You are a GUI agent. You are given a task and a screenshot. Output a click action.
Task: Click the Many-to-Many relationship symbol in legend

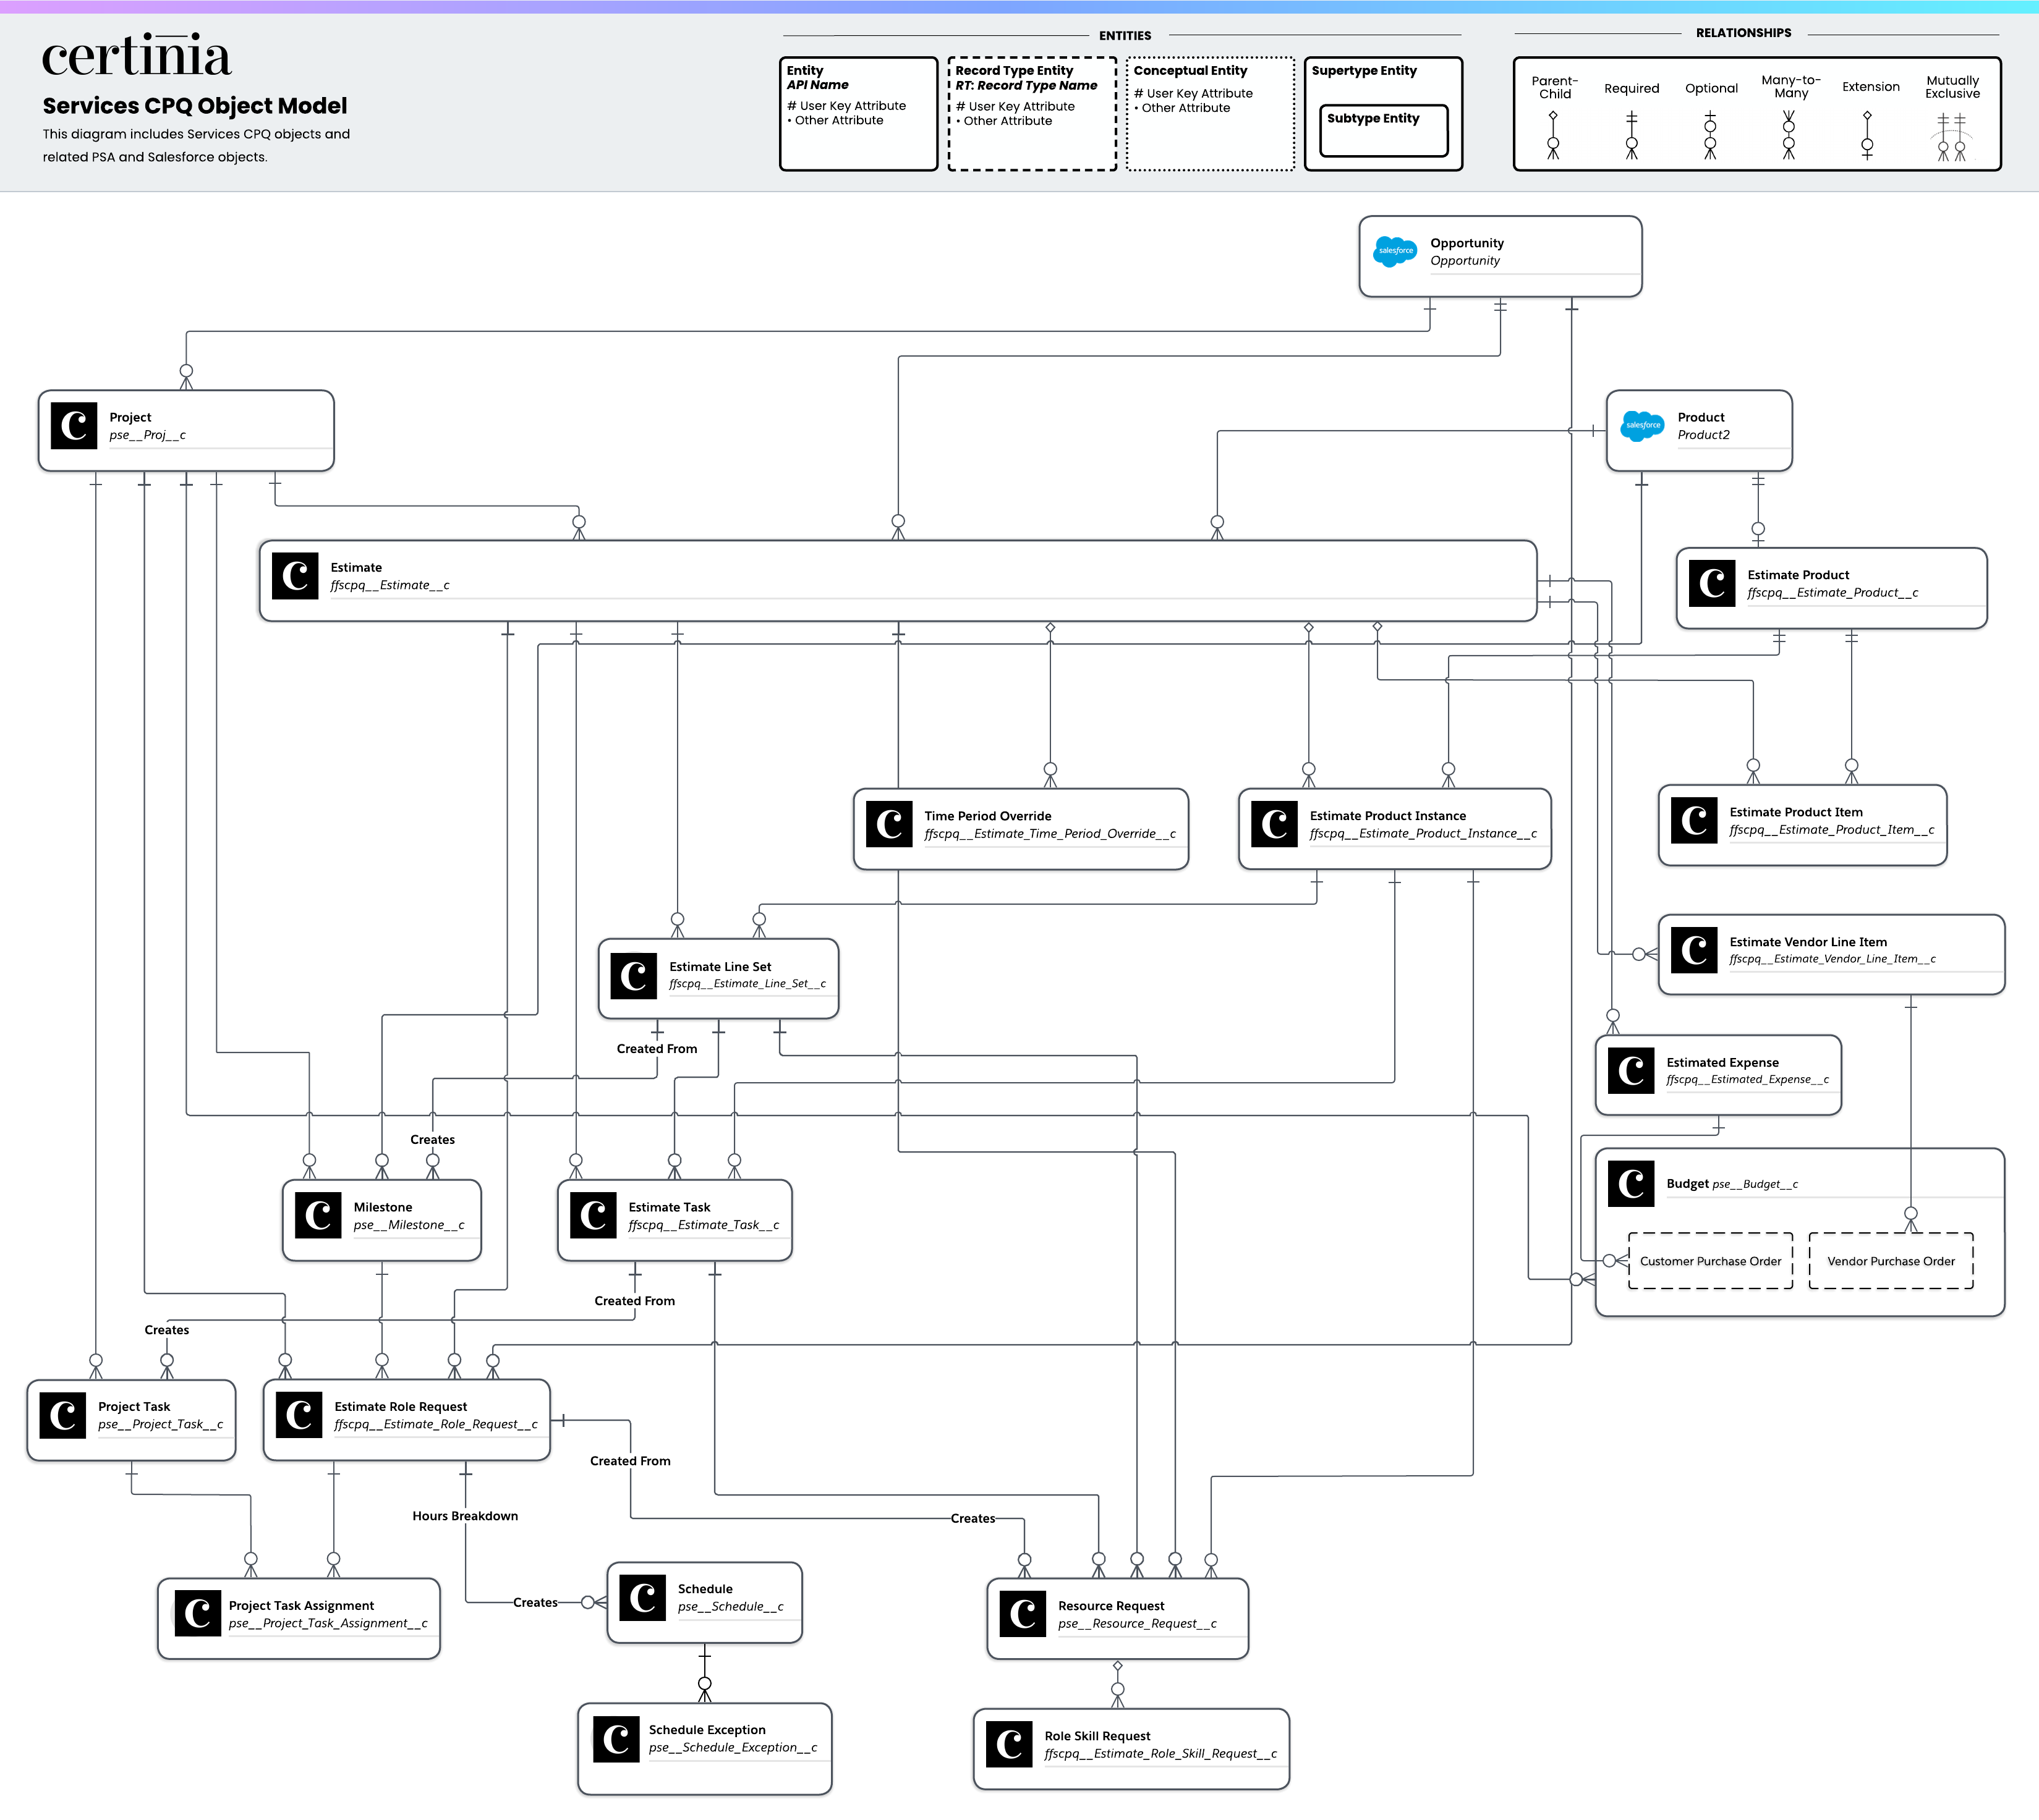pyautogui.click(x=1789, y=136)
